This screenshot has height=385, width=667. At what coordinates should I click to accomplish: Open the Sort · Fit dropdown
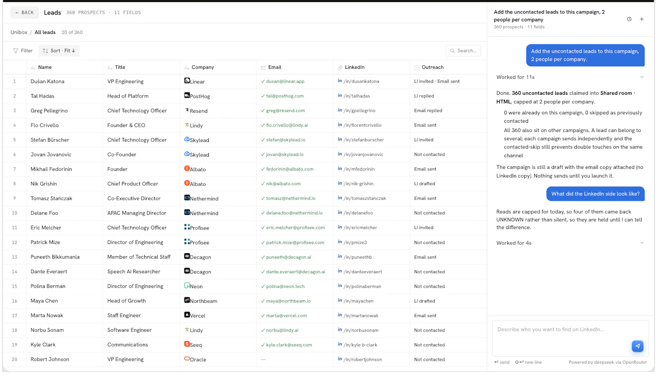[x=59, y=51]
